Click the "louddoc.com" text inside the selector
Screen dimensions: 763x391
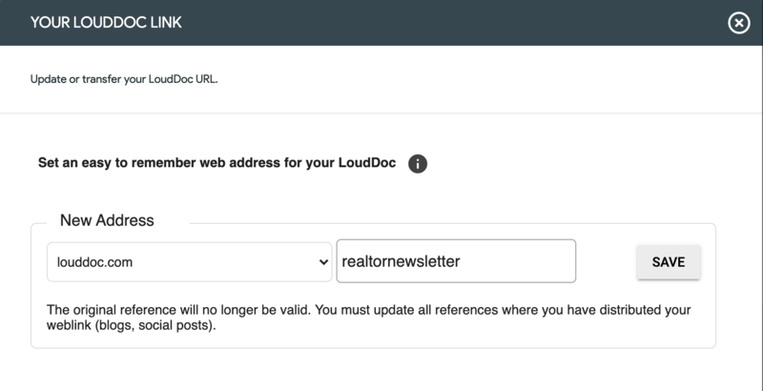(93, 261)
